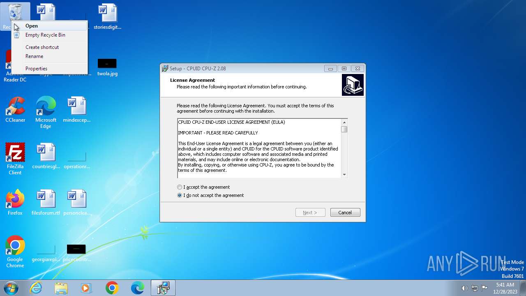Switch to CPU-Z Setup taskbar button
Viewport: 526px width, 296px height.
click(163, 288)
